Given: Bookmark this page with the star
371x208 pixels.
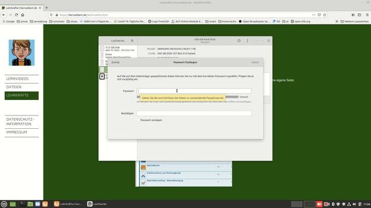Looking at the screenshot, I should (x=325, y=14).
